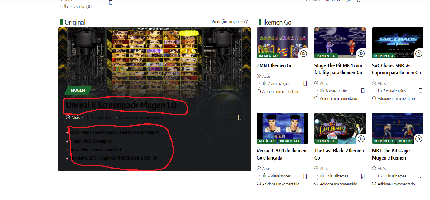Click the edit link on the featured image
This screenshot has height=200, width=430.
[243, 31]
